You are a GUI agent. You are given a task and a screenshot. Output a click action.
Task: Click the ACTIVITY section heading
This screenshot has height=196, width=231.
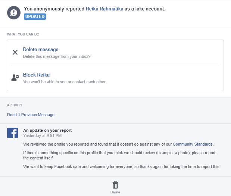[x=15, y=105]
